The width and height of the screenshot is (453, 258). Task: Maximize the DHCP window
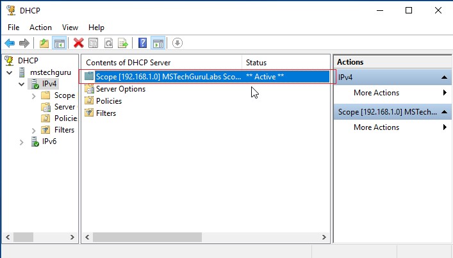409,10
